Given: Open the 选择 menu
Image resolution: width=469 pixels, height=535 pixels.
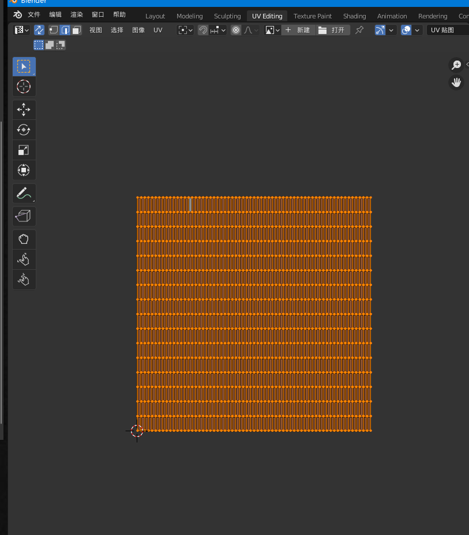Looking at the screenshot, I should pos(117,30).
